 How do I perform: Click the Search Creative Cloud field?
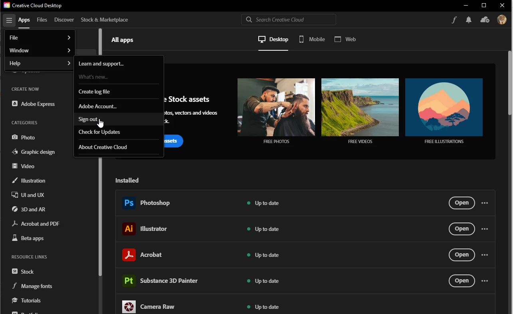coord(289,20)
